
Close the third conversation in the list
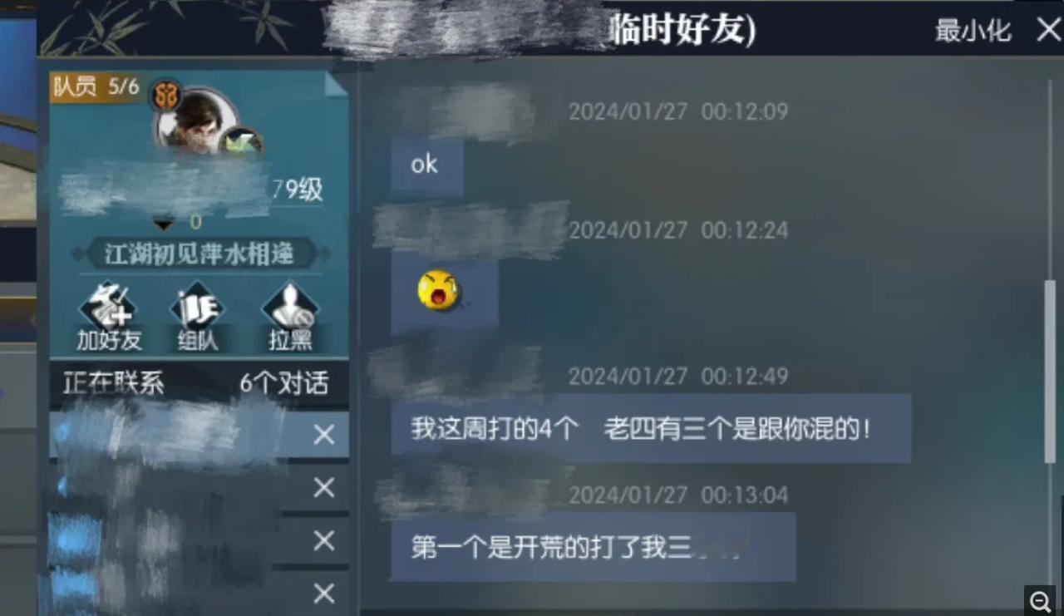click(323, 541)
